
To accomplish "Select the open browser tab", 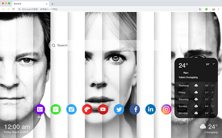I will [31, 4].
